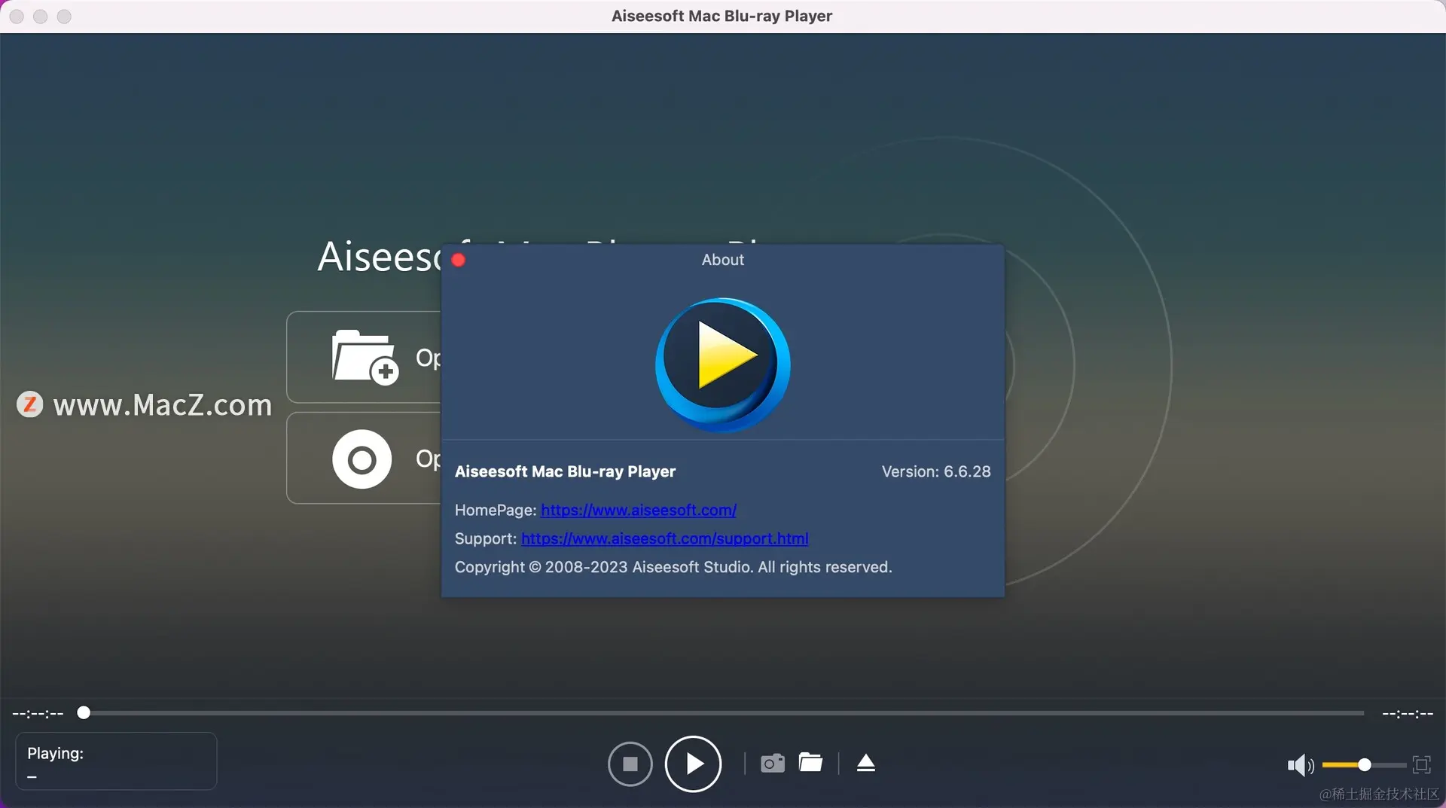The height and width of the screenshot is (808, 1446).
Task: Click the Open File folder icon
Action: point(365,357)
